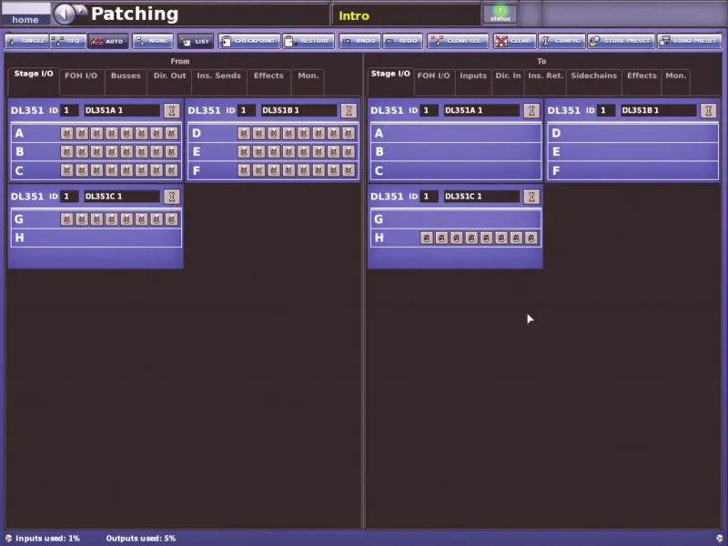728x546 pixels.
Task: Select NONE patching mode
Action: (153, 41)
